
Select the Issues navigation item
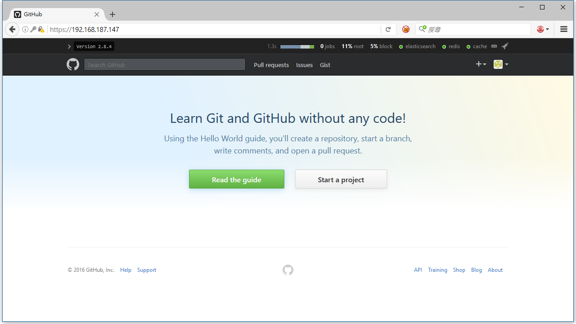304,65
